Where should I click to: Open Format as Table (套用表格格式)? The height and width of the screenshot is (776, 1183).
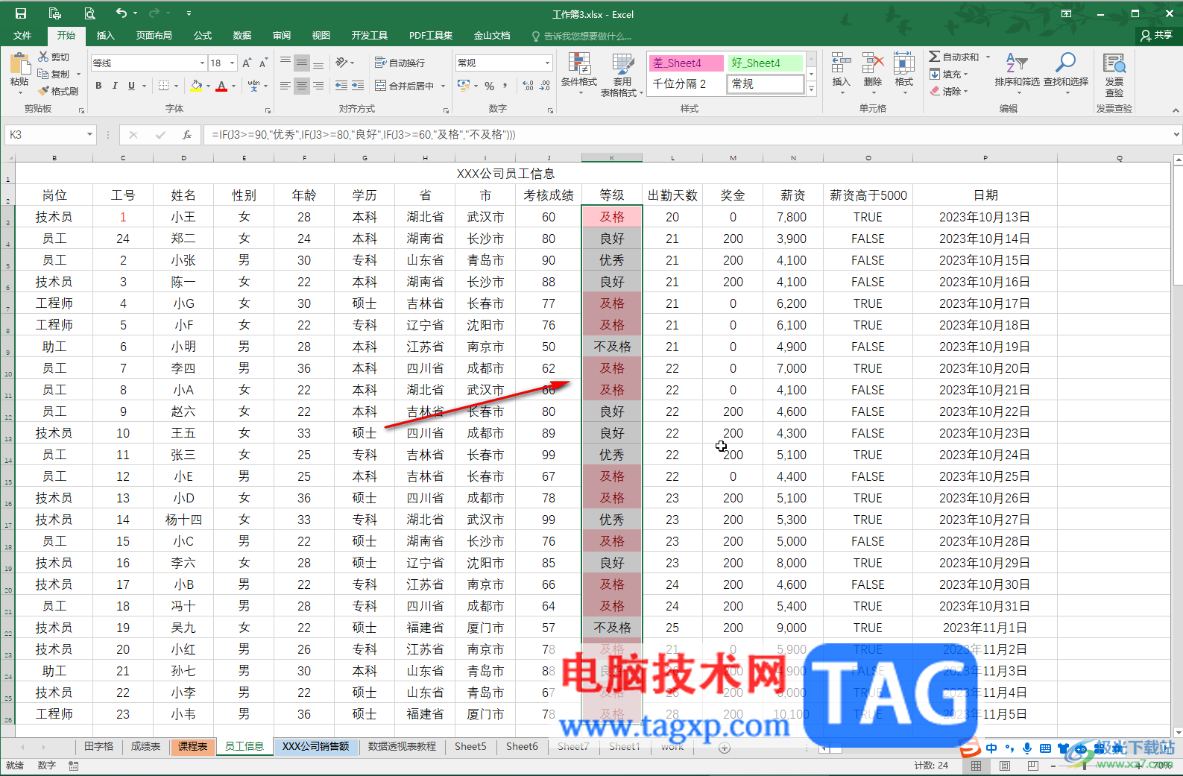[622, 75]
